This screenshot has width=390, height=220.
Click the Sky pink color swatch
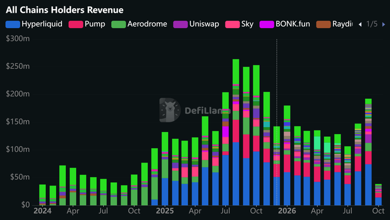tap(232, 25)
